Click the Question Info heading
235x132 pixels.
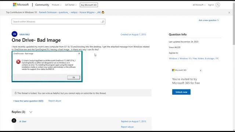tap(178, 34)
